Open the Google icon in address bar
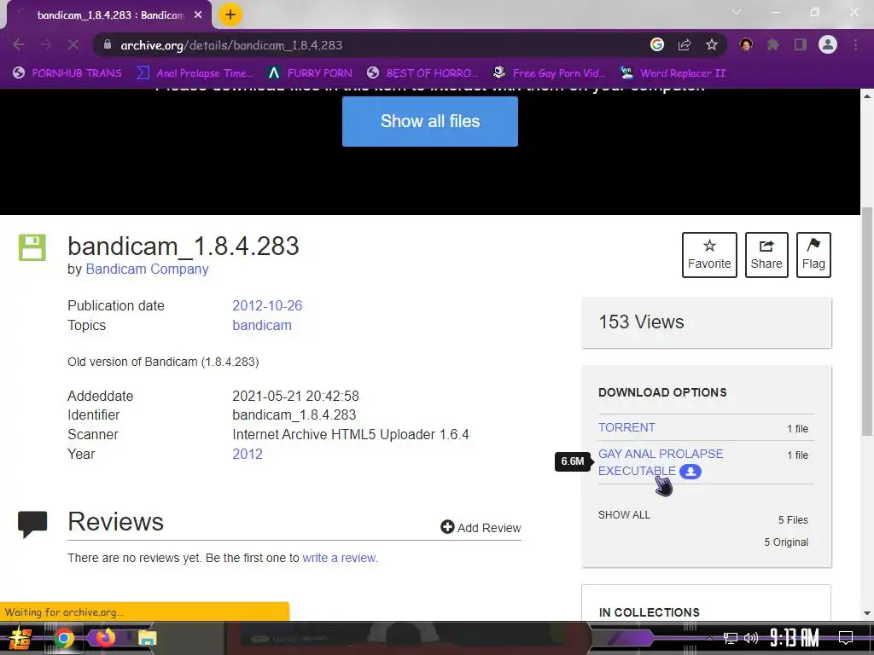The height and width of the screenshot is (655, 874). 657,44
